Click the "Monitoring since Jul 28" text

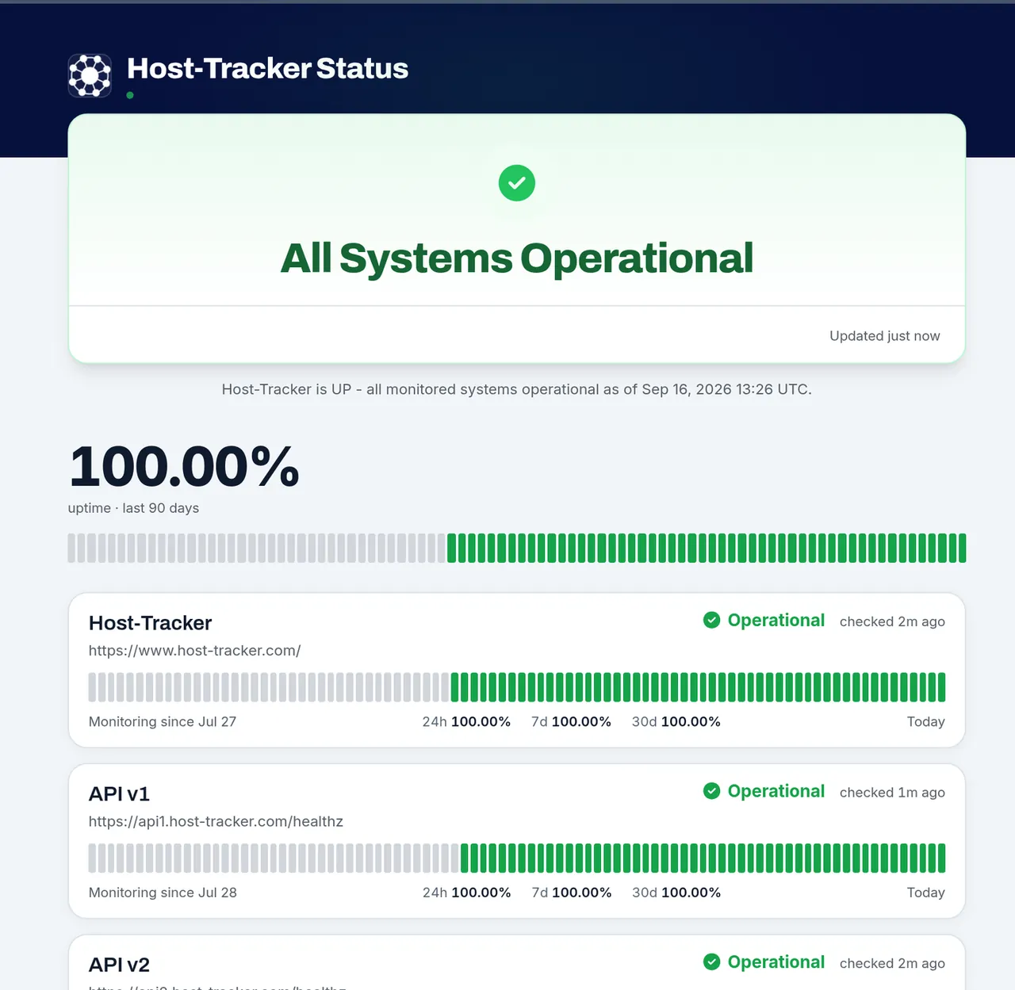click(x=163, y=893)
